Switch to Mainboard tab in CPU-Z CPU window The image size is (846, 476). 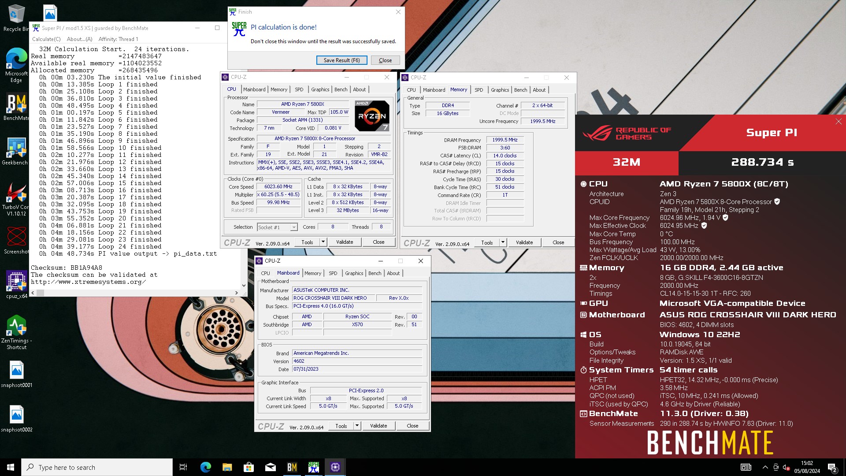click(x=254, y=89)
